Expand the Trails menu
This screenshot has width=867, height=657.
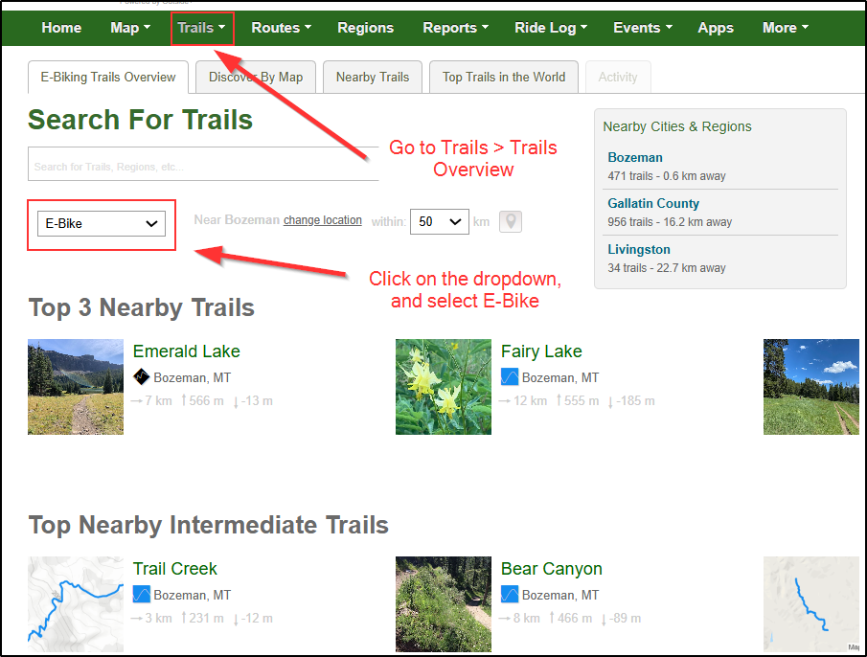(x=201, y=28)
